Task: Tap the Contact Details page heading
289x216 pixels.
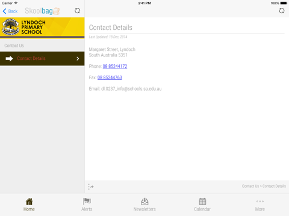Action: (111, 28)
